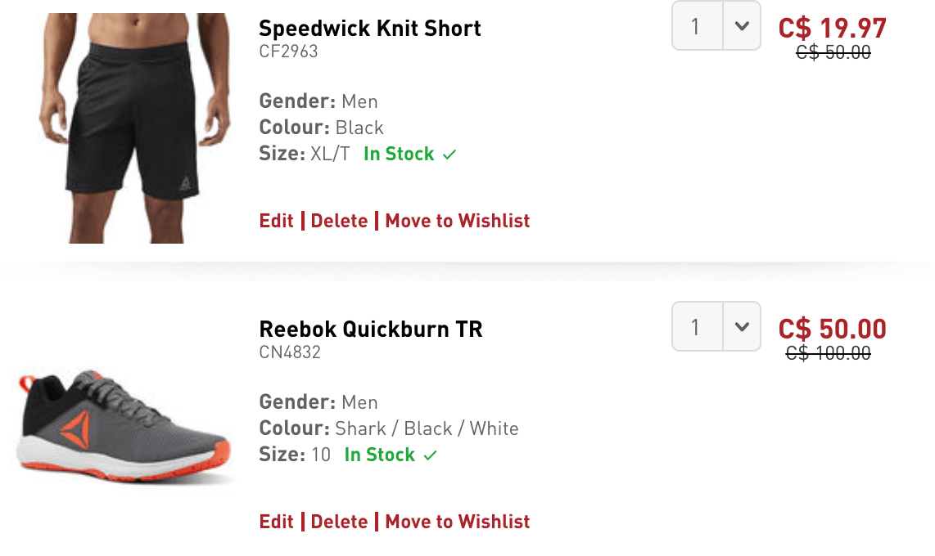Delete the Speedwick Knit Short from cart
This screenshot has width=935, height=556.
click(x=339, y=221)
